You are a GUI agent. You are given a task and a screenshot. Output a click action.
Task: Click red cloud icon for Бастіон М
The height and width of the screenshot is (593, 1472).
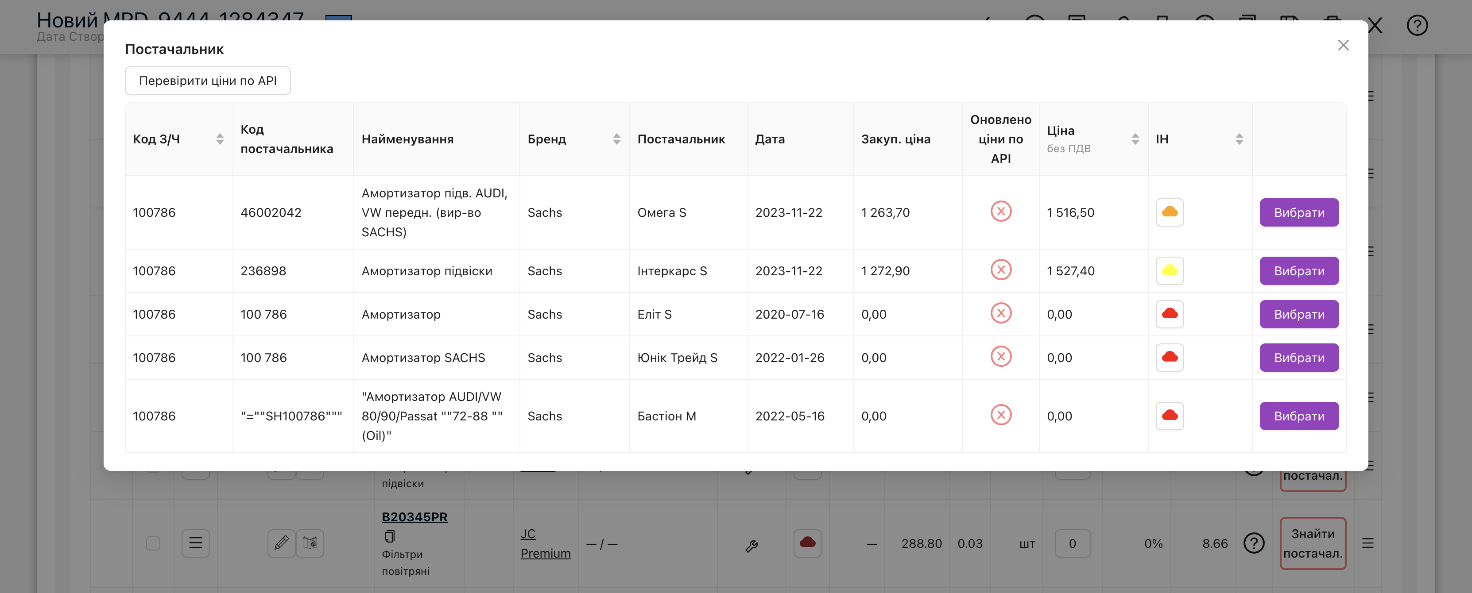pyautogui.click(x=1170, y=416)
